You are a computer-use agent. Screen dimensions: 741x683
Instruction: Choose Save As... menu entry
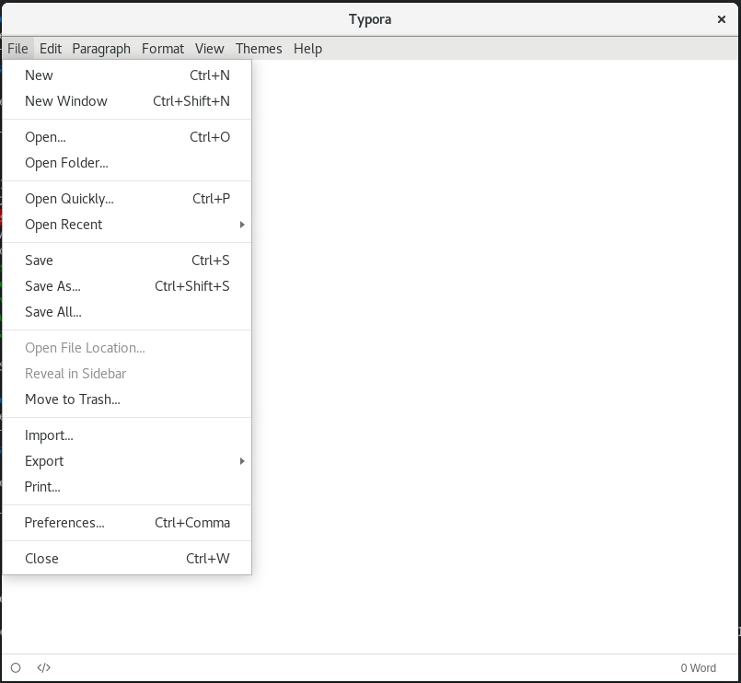(127, 286)
